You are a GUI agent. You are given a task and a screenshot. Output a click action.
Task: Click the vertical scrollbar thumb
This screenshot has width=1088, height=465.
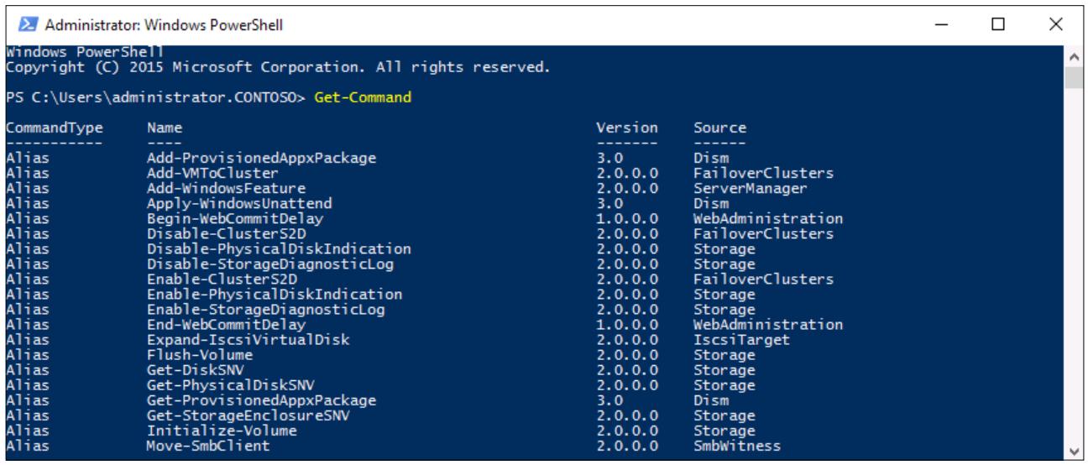[x=1072, y=78]
